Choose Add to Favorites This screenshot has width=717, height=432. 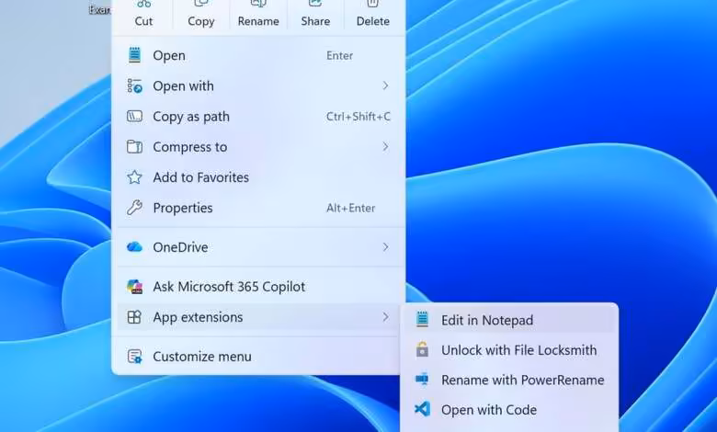tap(258, 177)
